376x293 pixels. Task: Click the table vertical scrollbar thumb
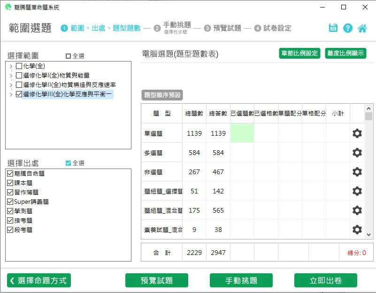[368, 116]
